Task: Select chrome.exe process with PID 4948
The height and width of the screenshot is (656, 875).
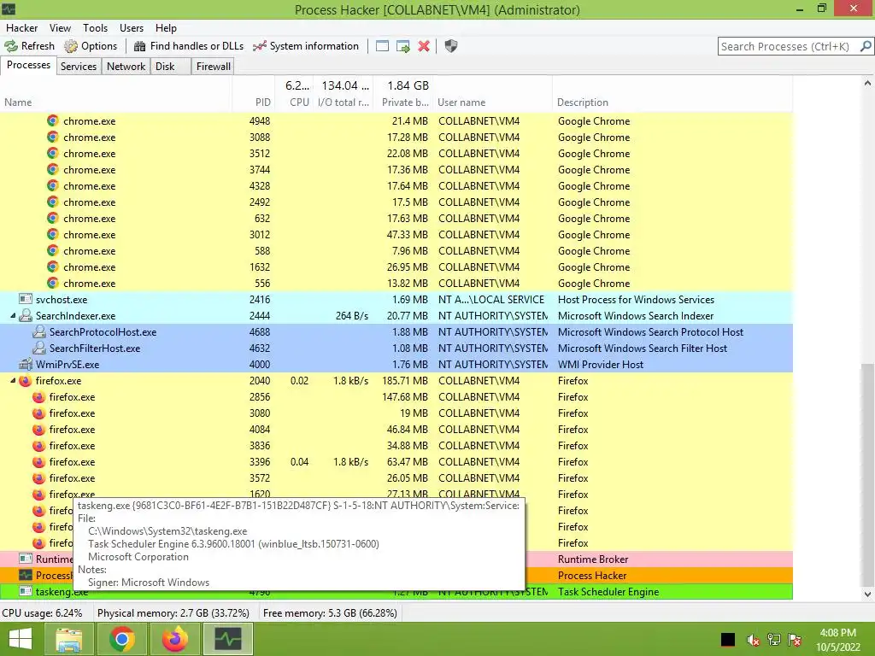Action: point(396,121)
